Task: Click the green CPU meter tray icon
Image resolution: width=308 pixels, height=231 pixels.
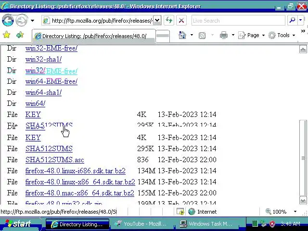Action: tap(255, 223)
